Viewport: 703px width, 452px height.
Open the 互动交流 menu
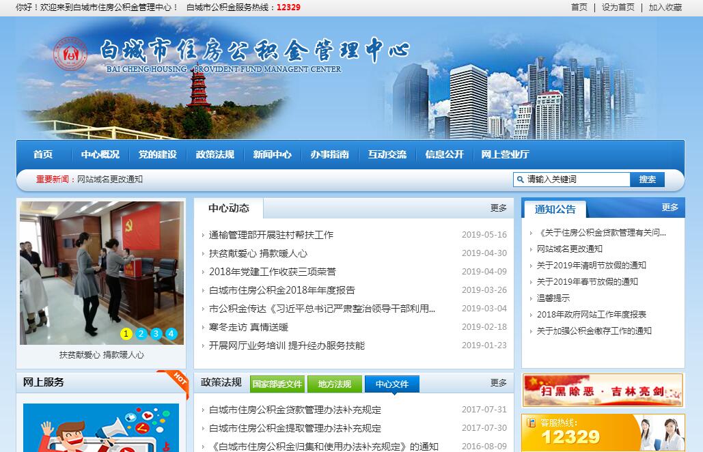[387, 154]
